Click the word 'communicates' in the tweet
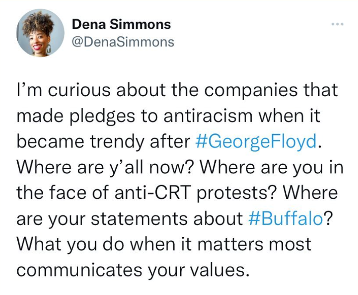 tap(79, 270)
